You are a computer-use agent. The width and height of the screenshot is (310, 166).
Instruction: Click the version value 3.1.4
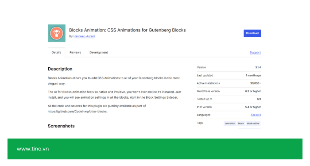point(258,67)
